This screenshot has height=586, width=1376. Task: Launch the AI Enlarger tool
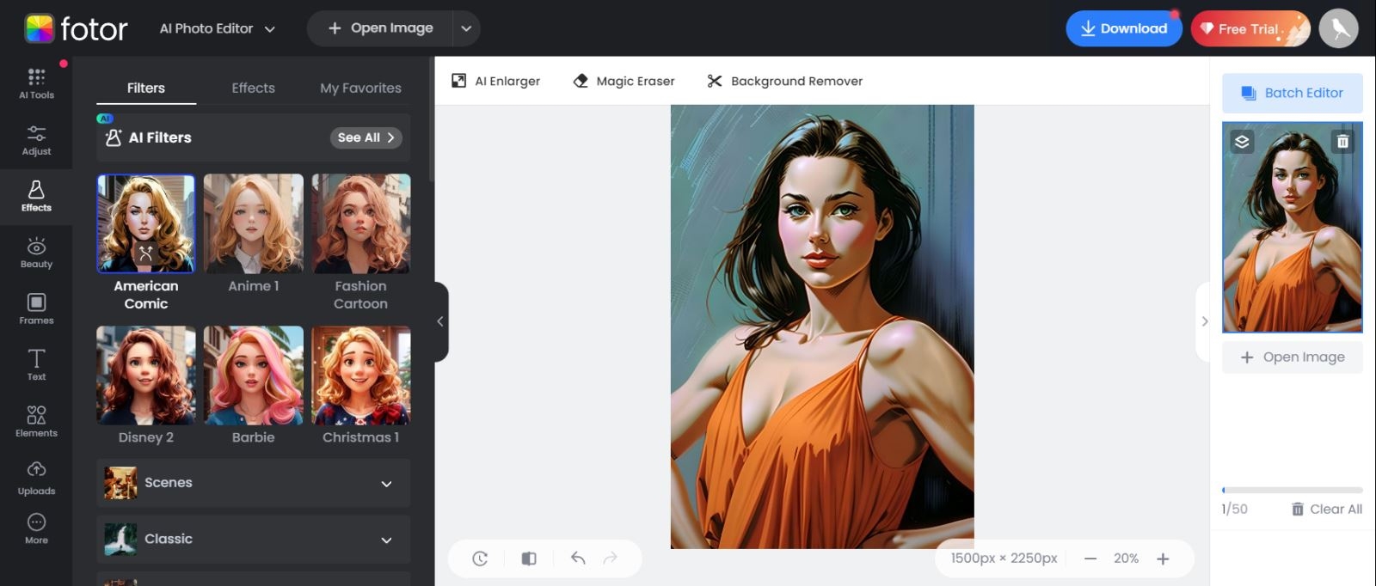click(x=496, y=81)
